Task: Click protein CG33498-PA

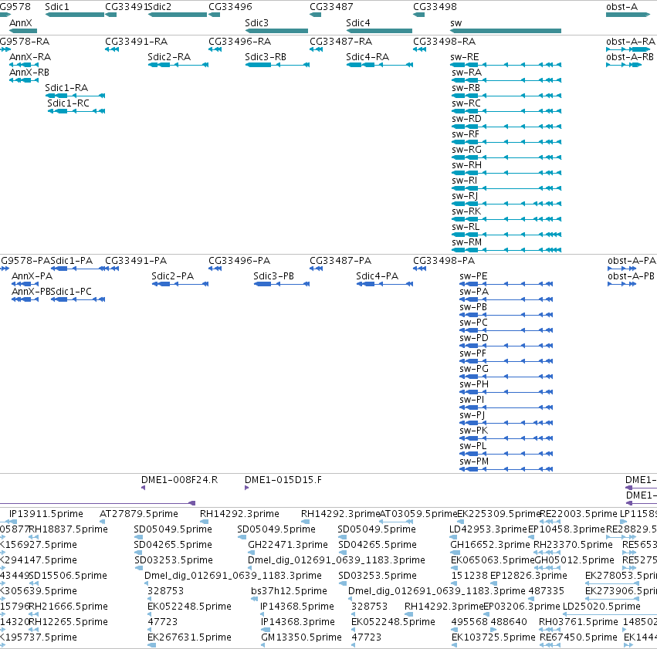Action: (444, 260)
